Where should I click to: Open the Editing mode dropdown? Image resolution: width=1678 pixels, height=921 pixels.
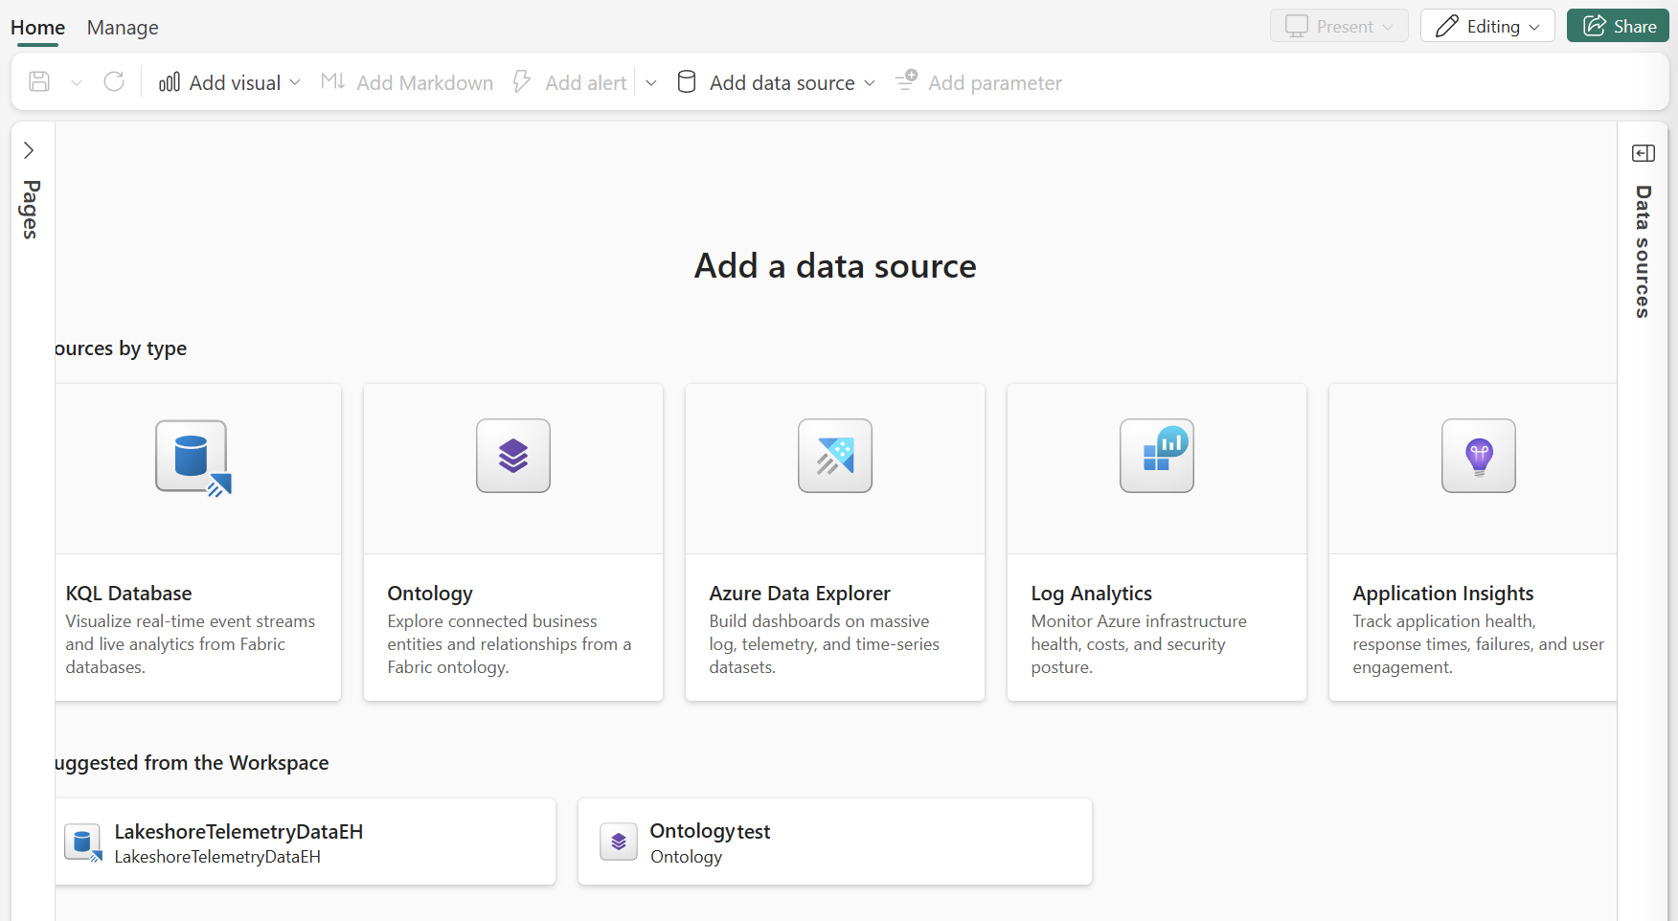coord(1487,26)
